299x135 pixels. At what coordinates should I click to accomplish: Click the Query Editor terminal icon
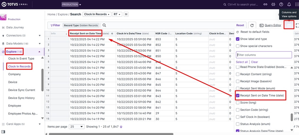(262, 25)
